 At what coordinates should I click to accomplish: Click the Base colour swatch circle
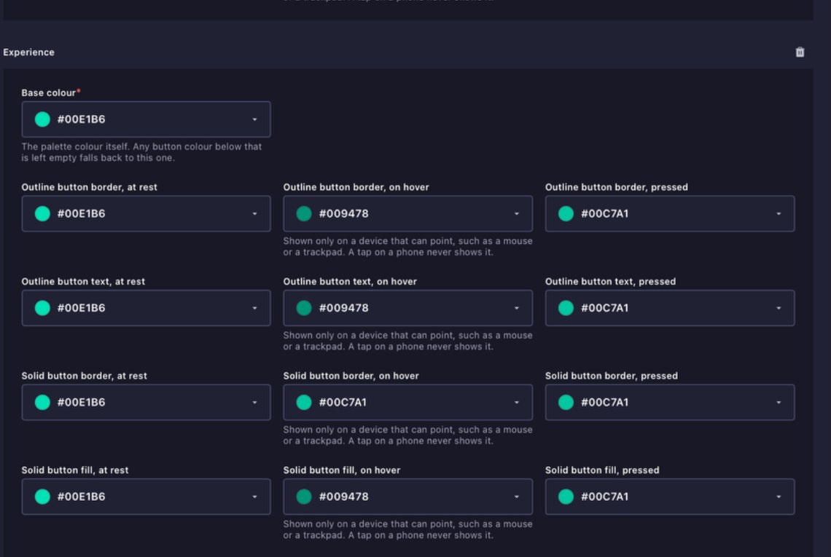click(x=42, y=119)
